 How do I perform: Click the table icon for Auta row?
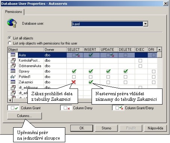[13, 55]
